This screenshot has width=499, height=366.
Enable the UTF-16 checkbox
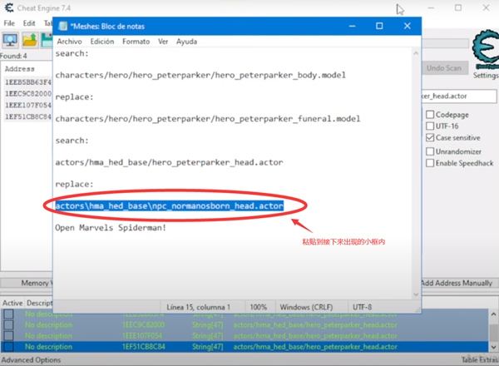tap(430, 126)
